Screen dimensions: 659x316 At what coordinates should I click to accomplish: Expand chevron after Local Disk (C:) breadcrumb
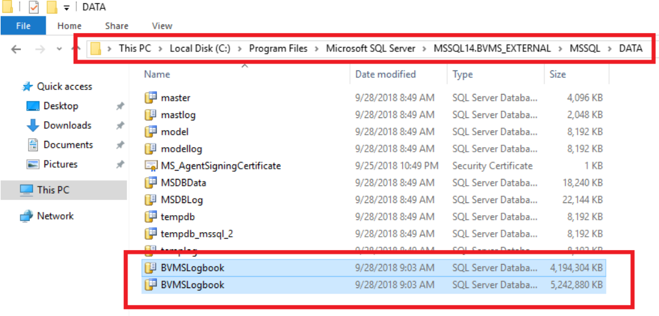pyautogui.click(x=240, y=49)
